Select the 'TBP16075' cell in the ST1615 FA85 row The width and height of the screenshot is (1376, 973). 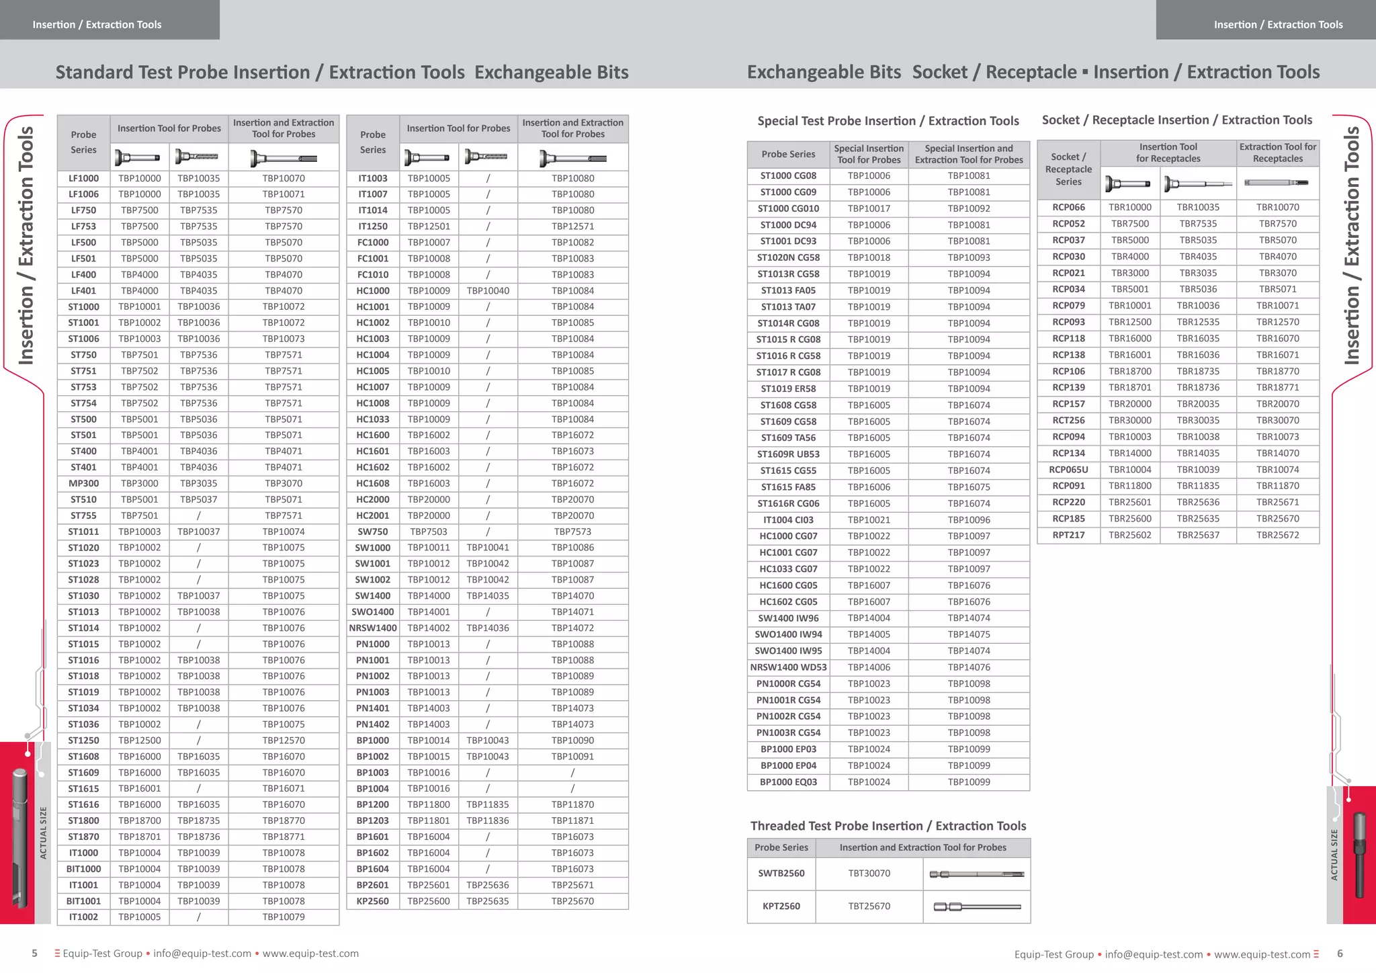tap(969, 487)
